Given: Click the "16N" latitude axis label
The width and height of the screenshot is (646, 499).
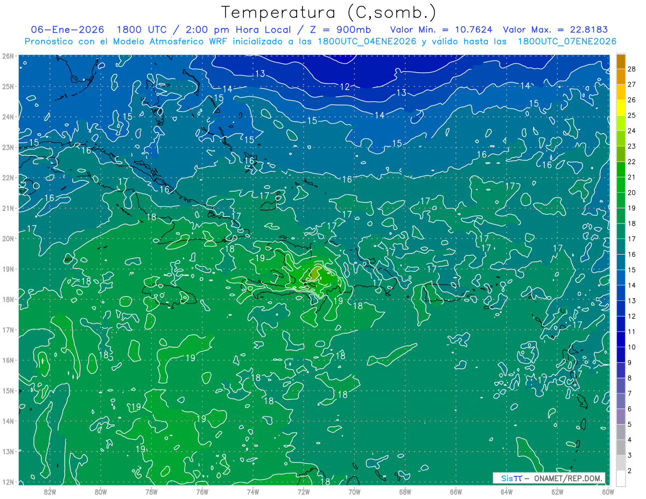Looking at the screenshot, I should pos(8,360).
